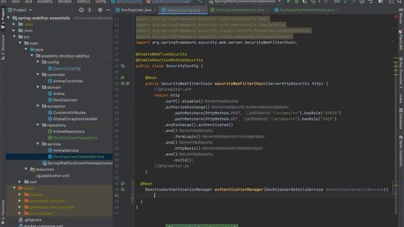
Task: Click the search magnifier icon
Action: [x=399, y=1]
